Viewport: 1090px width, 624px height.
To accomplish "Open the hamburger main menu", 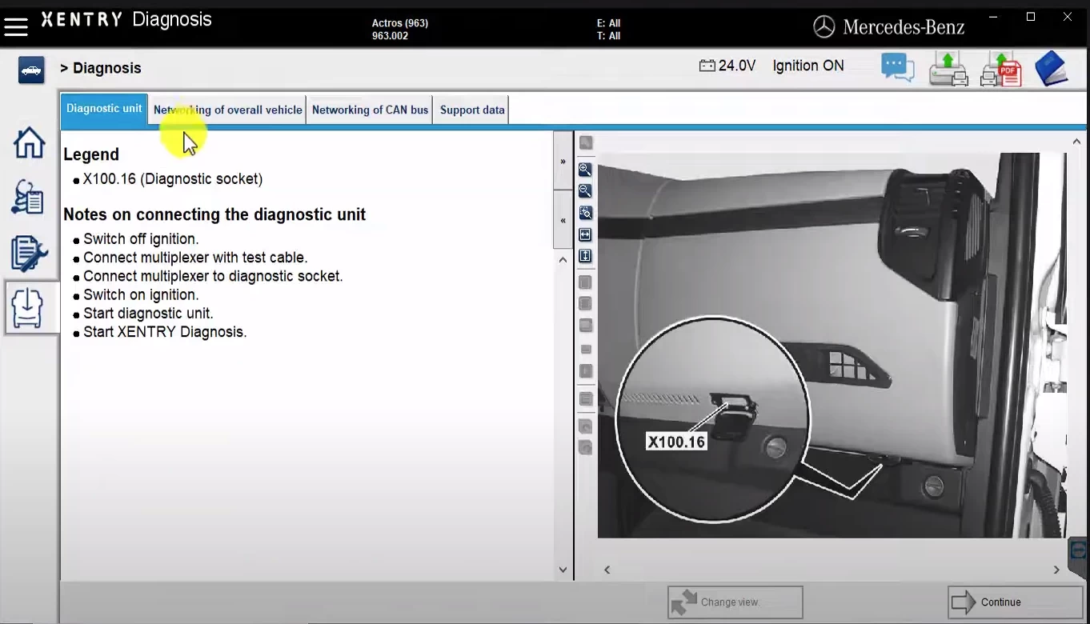I will tap(16, 26).
